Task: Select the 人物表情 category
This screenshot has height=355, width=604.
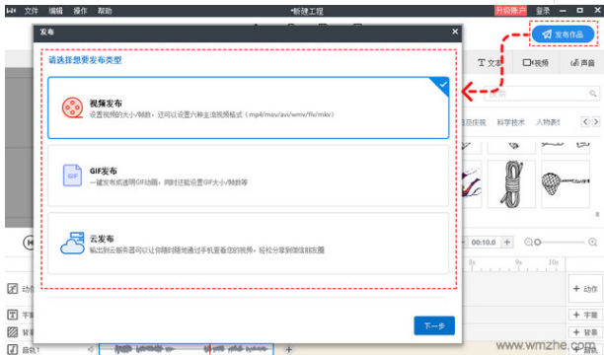Action: 548,122
